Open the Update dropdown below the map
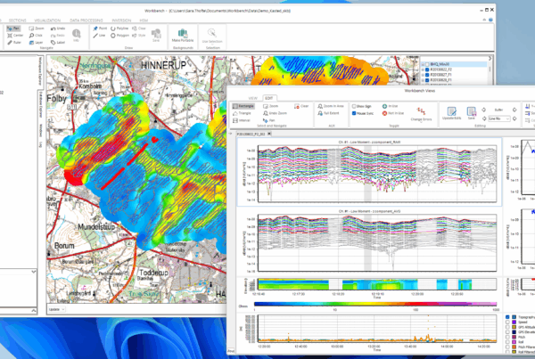The height and width of the screenshot is (359, 535). pyautogui.click(x=57, y=309)
